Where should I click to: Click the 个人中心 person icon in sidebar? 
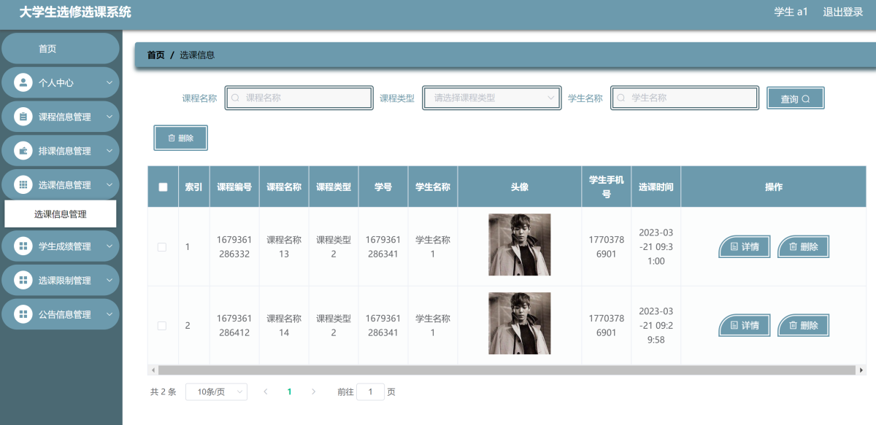[23, 82]
